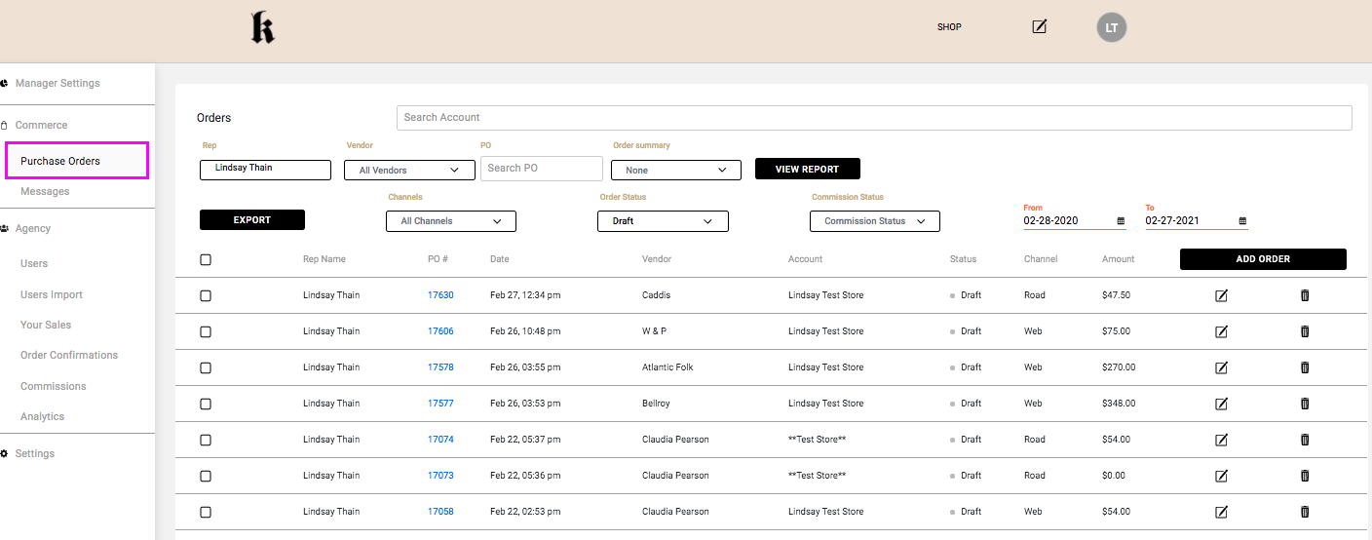The height and width of the screenshot is (540, 1372).
Task: Open the From date calendar icon
Action: [1121, 221]
